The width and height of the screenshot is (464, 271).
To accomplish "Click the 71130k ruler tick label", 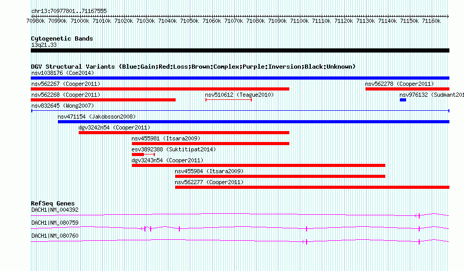I will (365, 21).
